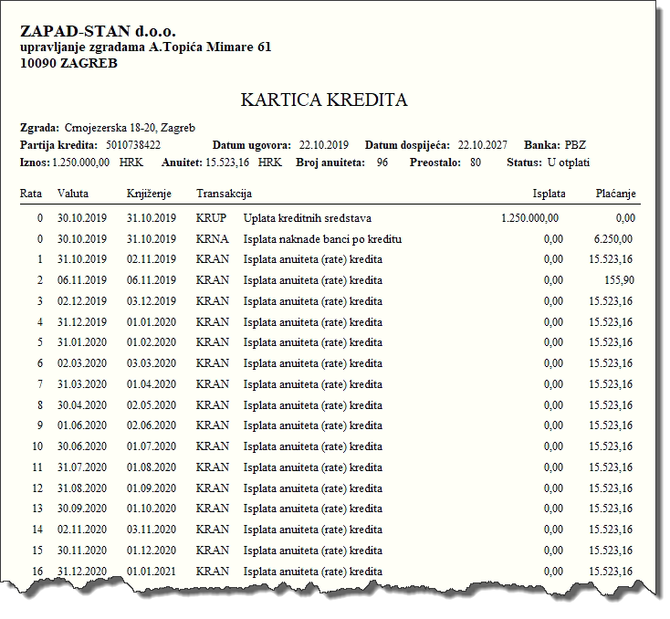Select the KRNA transaction code

point(213,239)
